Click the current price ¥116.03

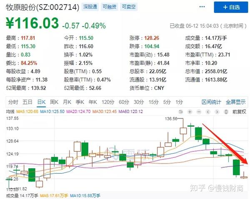click(32, 23)
